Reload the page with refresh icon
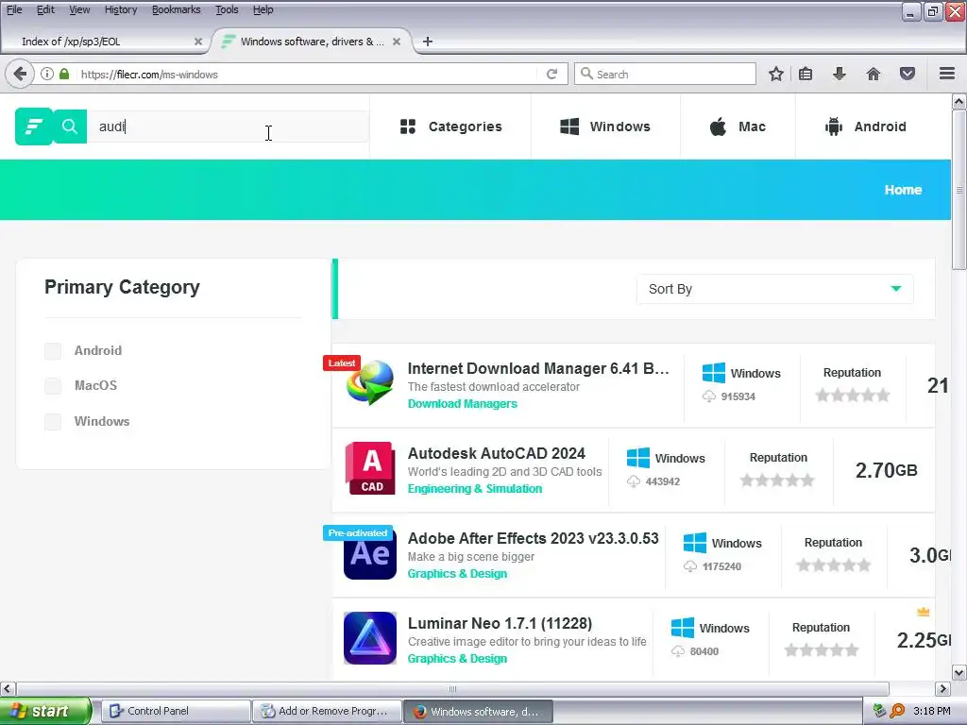The width and height of the screenshot is (967, 725). (x=551, y=74)
